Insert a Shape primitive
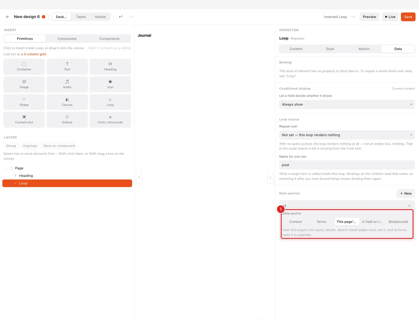The image size is (419, 320). click(x=24, y=102)
